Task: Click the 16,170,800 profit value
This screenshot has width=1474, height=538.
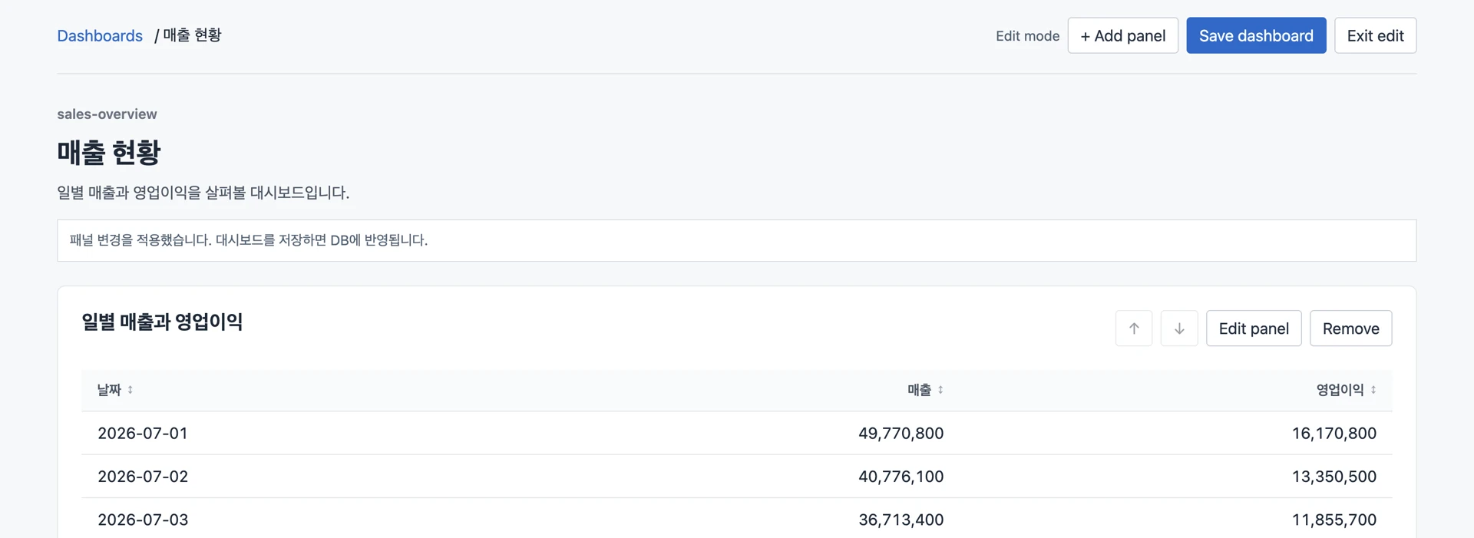Action: pyautogui.click(x=1334, y=433)
